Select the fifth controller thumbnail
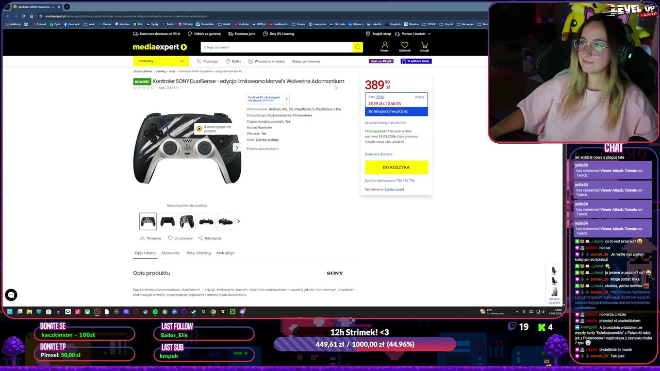The height and width of the screenshot is (371, 660). 225,222
